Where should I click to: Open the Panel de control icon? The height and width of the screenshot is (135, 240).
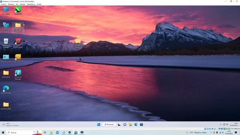tap(6, 58)
